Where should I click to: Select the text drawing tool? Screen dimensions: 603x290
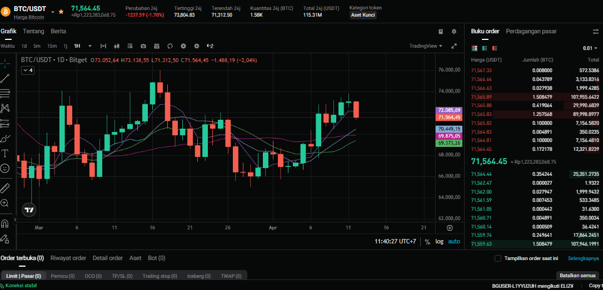[x=5, y=153]
